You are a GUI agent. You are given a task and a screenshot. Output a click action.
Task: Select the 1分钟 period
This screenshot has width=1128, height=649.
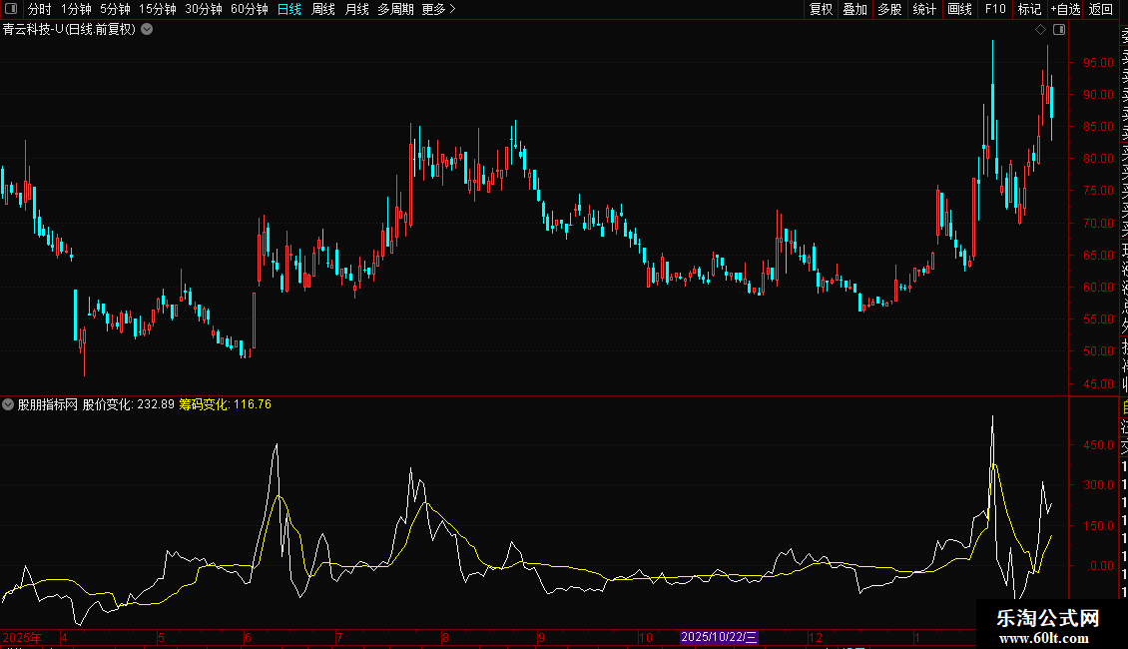pyautogui.click(x=76, y=9)
